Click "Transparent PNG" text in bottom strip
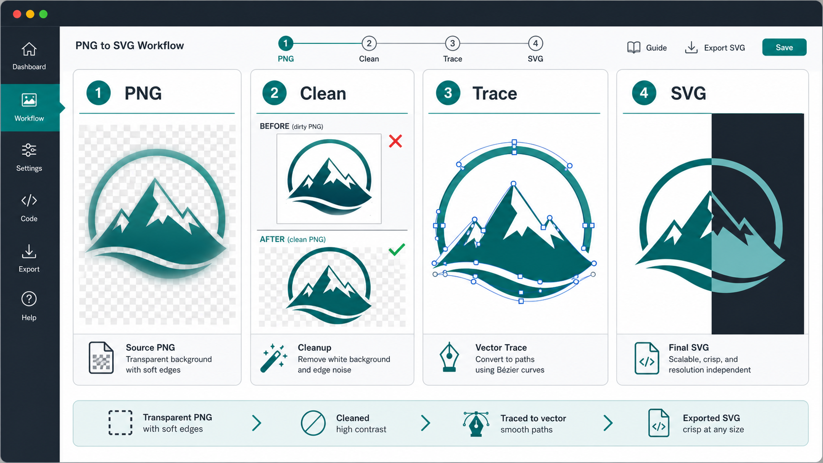Screen dimensions: 823x463 177,417
